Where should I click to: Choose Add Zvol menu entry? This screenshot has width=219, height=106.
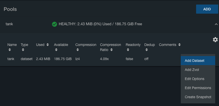192,70
